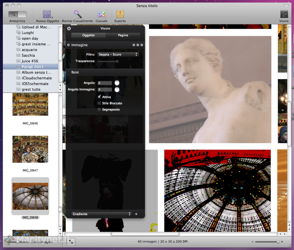
Task: Select the Parigi 2011 album
Action: [x=32, y=67]
